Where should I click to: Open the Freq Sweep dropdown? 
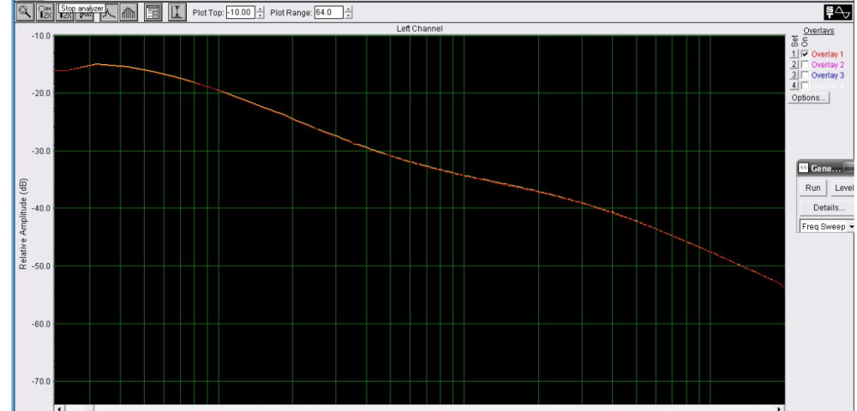point(851,227)
